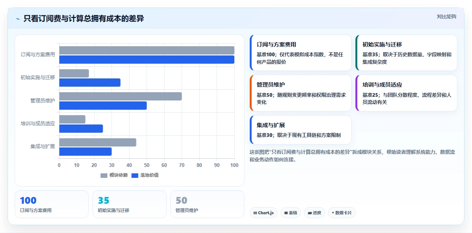The width and height of the screenshot is (472, 233).
Task: Click the gray 模块依赖 legend swatch
Action: [x=104, y=175]
